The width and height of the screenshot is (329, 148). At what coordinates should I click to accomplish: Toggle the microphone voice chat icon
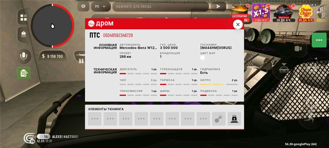(24, 56)
